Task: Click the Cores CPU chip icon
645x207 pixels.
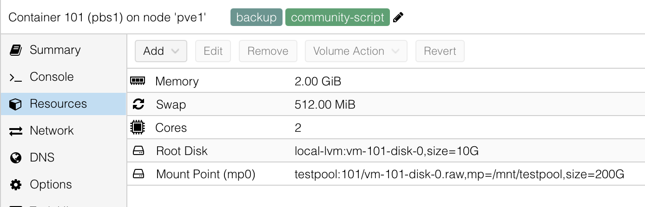Action: [138, 128]
